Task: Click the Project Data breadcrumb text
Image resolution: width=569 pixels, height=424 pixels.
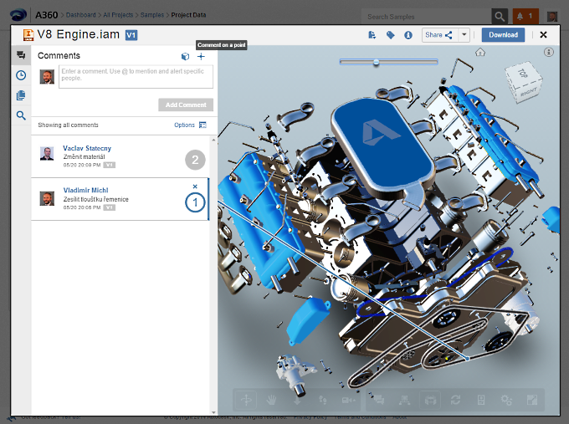Action: (188, 15)
